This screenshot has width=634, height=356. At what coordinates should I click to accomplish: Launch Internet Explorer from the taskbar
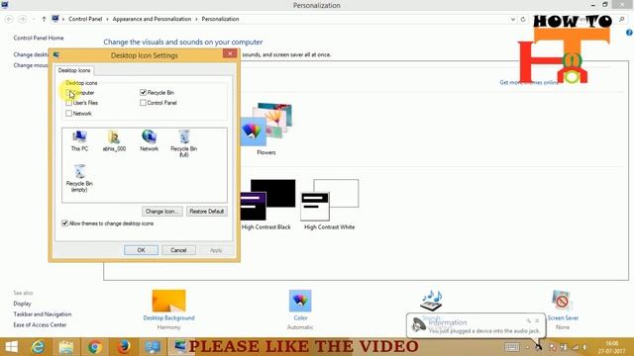38,347
